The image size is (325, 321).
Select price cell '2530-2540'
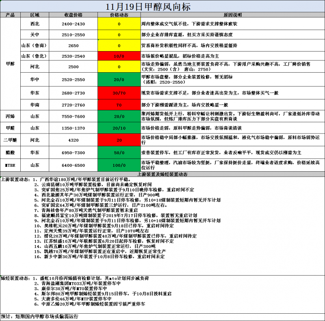tap(74, 56)
